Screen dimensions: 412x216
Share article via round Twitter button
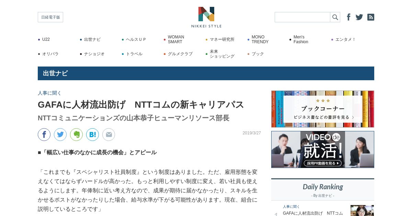(x=60, y=134)
